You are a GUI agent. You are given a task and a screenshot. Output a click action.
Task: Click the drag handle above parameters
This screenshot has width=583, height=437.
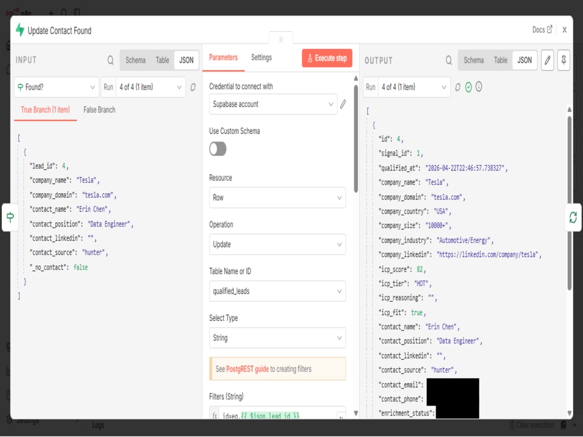coord(281,39)
